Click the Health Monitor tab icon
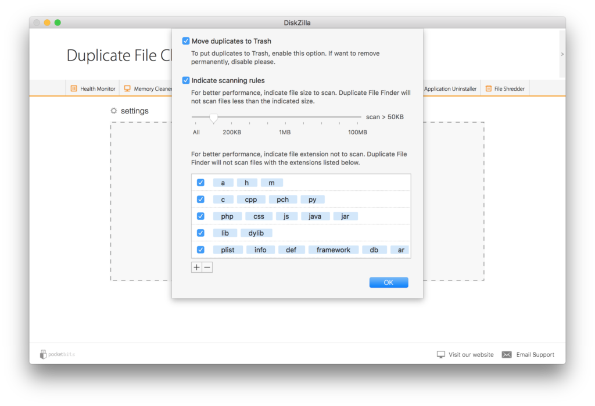This screenshot has width=595, height=406. pyautogui.click(x=74, y=88)
